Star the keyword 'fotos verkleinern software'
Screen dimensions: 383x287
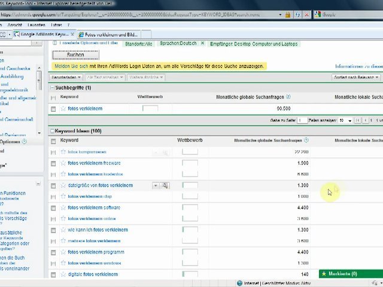pos(63,207)
